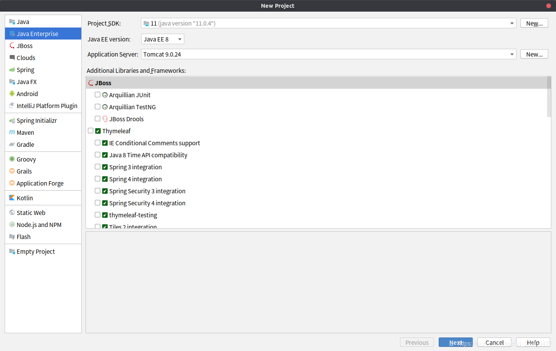Select the Static Web globe icon
Viewport: 556px width, 351px height.
point(12,213)
